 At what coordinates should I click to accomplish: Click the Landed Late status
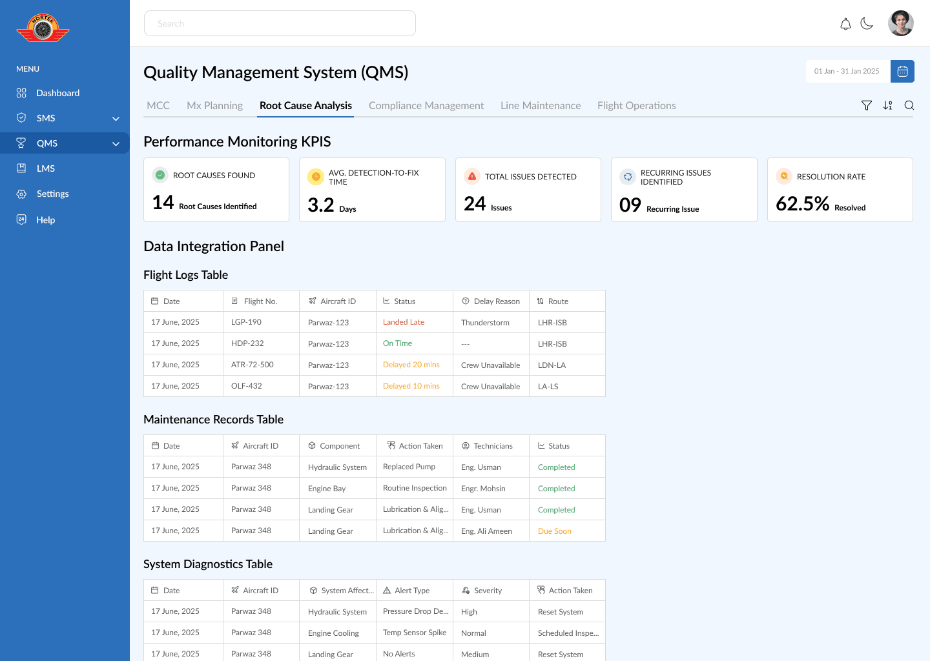404,322
